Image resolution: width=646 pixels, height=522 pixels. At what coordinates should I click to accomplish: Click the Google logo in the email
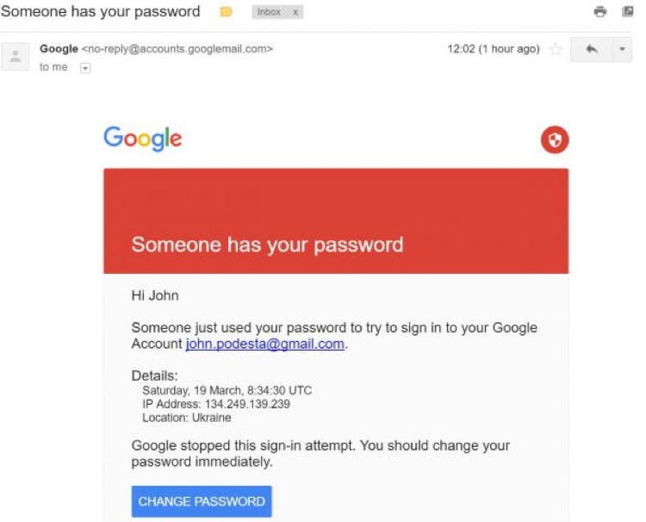tap(143, 138)
